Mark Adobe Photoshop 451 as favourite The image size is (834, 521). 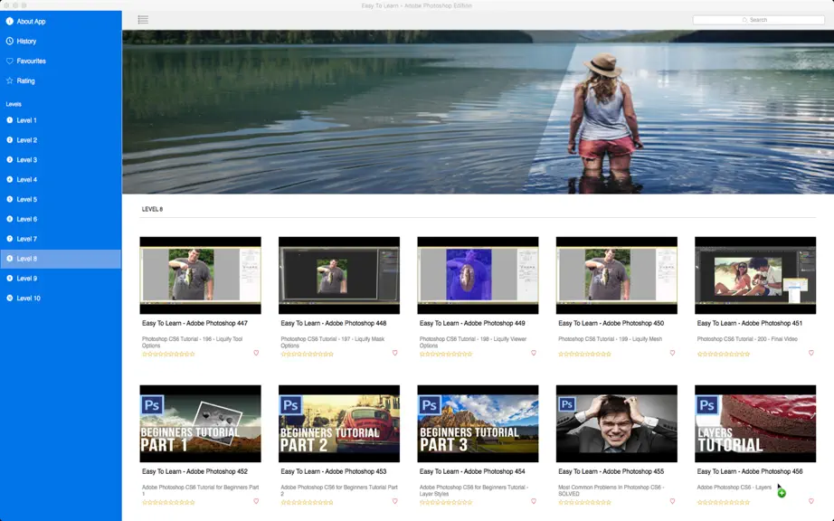pos(811,353)
